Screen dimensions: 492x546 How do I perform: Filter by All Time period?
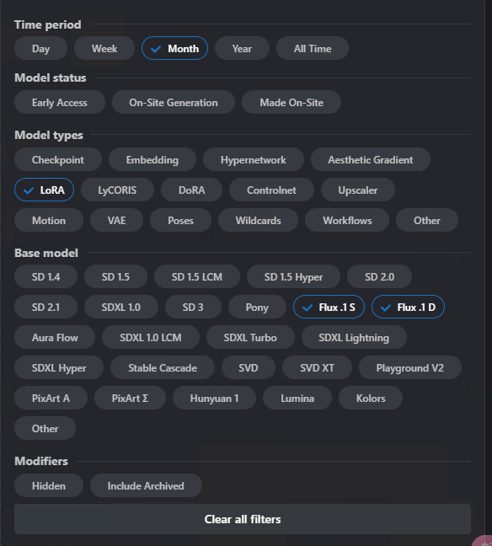pyautogui.click(x=313, y=48)
